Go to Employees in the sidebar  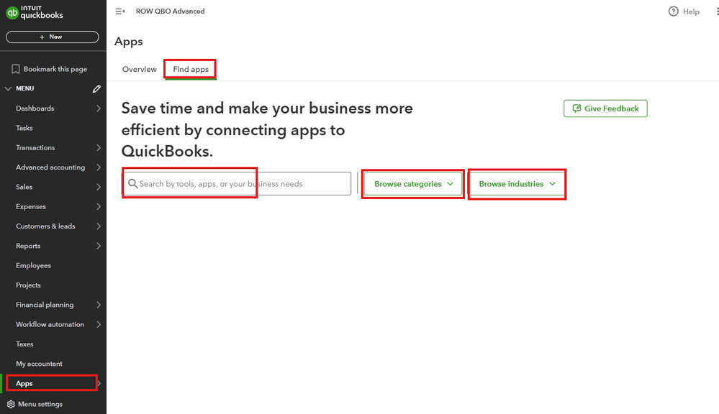33,265
